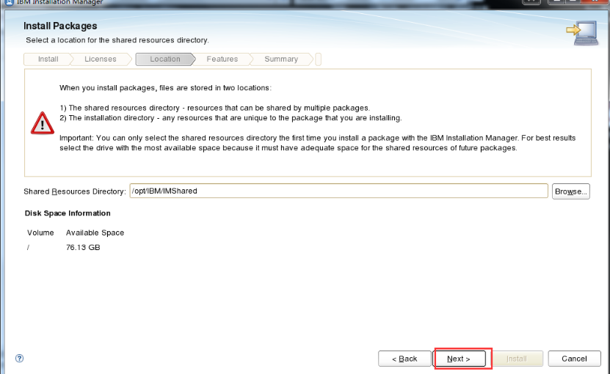Select the Location wizard step
This screenshot has width=610, height=374.
tap(165, 59)
